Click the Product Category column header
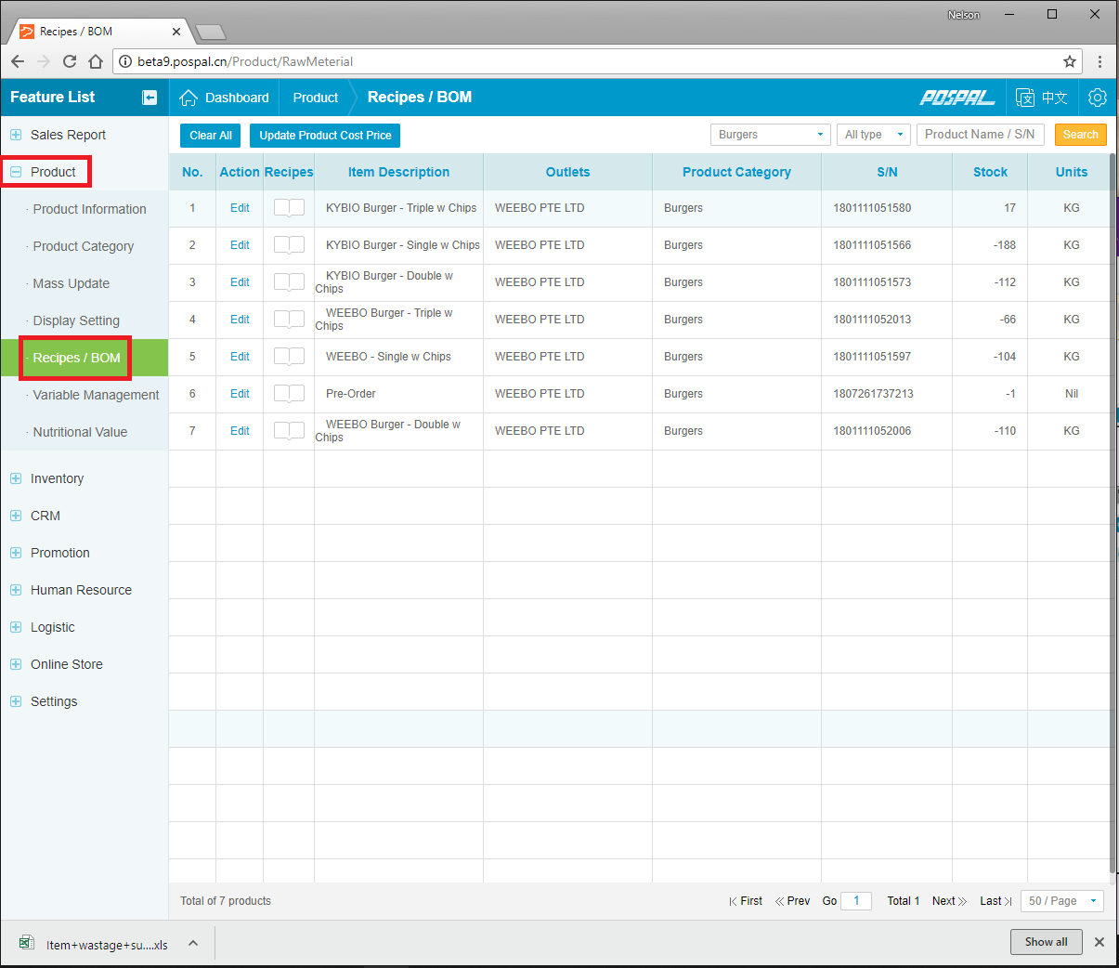The height and width of the screenshot is (968, 1119). point(736,172)
